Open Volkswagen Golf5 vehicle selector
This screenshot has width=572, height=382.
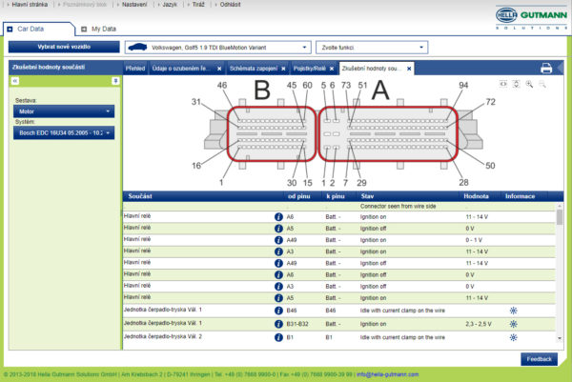pyautogui.click(x=217, y=48)
